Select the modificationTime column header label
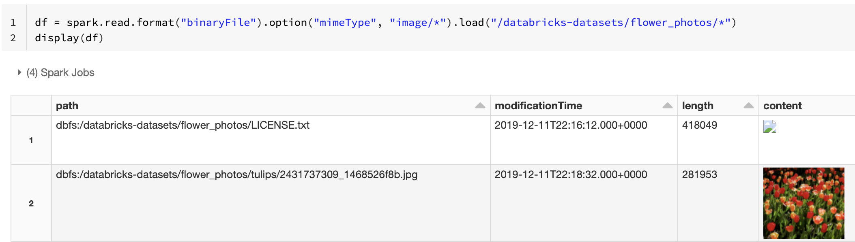Image resolution: width=855 pixels, height=242 pixels. [x=538, y=106]
